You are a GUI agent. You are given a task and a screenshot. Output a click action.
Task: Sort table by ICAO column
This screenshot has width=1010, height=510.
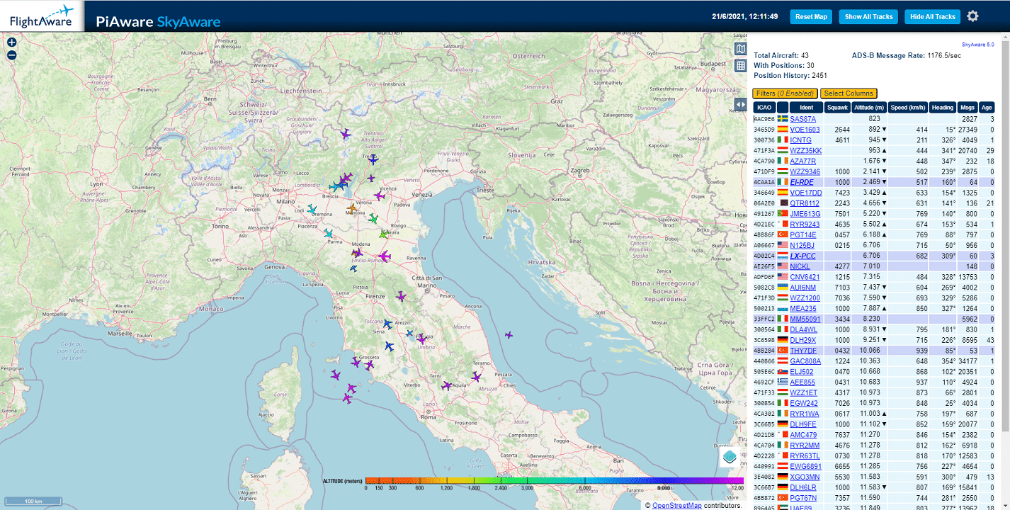click(x=764, y=108)
